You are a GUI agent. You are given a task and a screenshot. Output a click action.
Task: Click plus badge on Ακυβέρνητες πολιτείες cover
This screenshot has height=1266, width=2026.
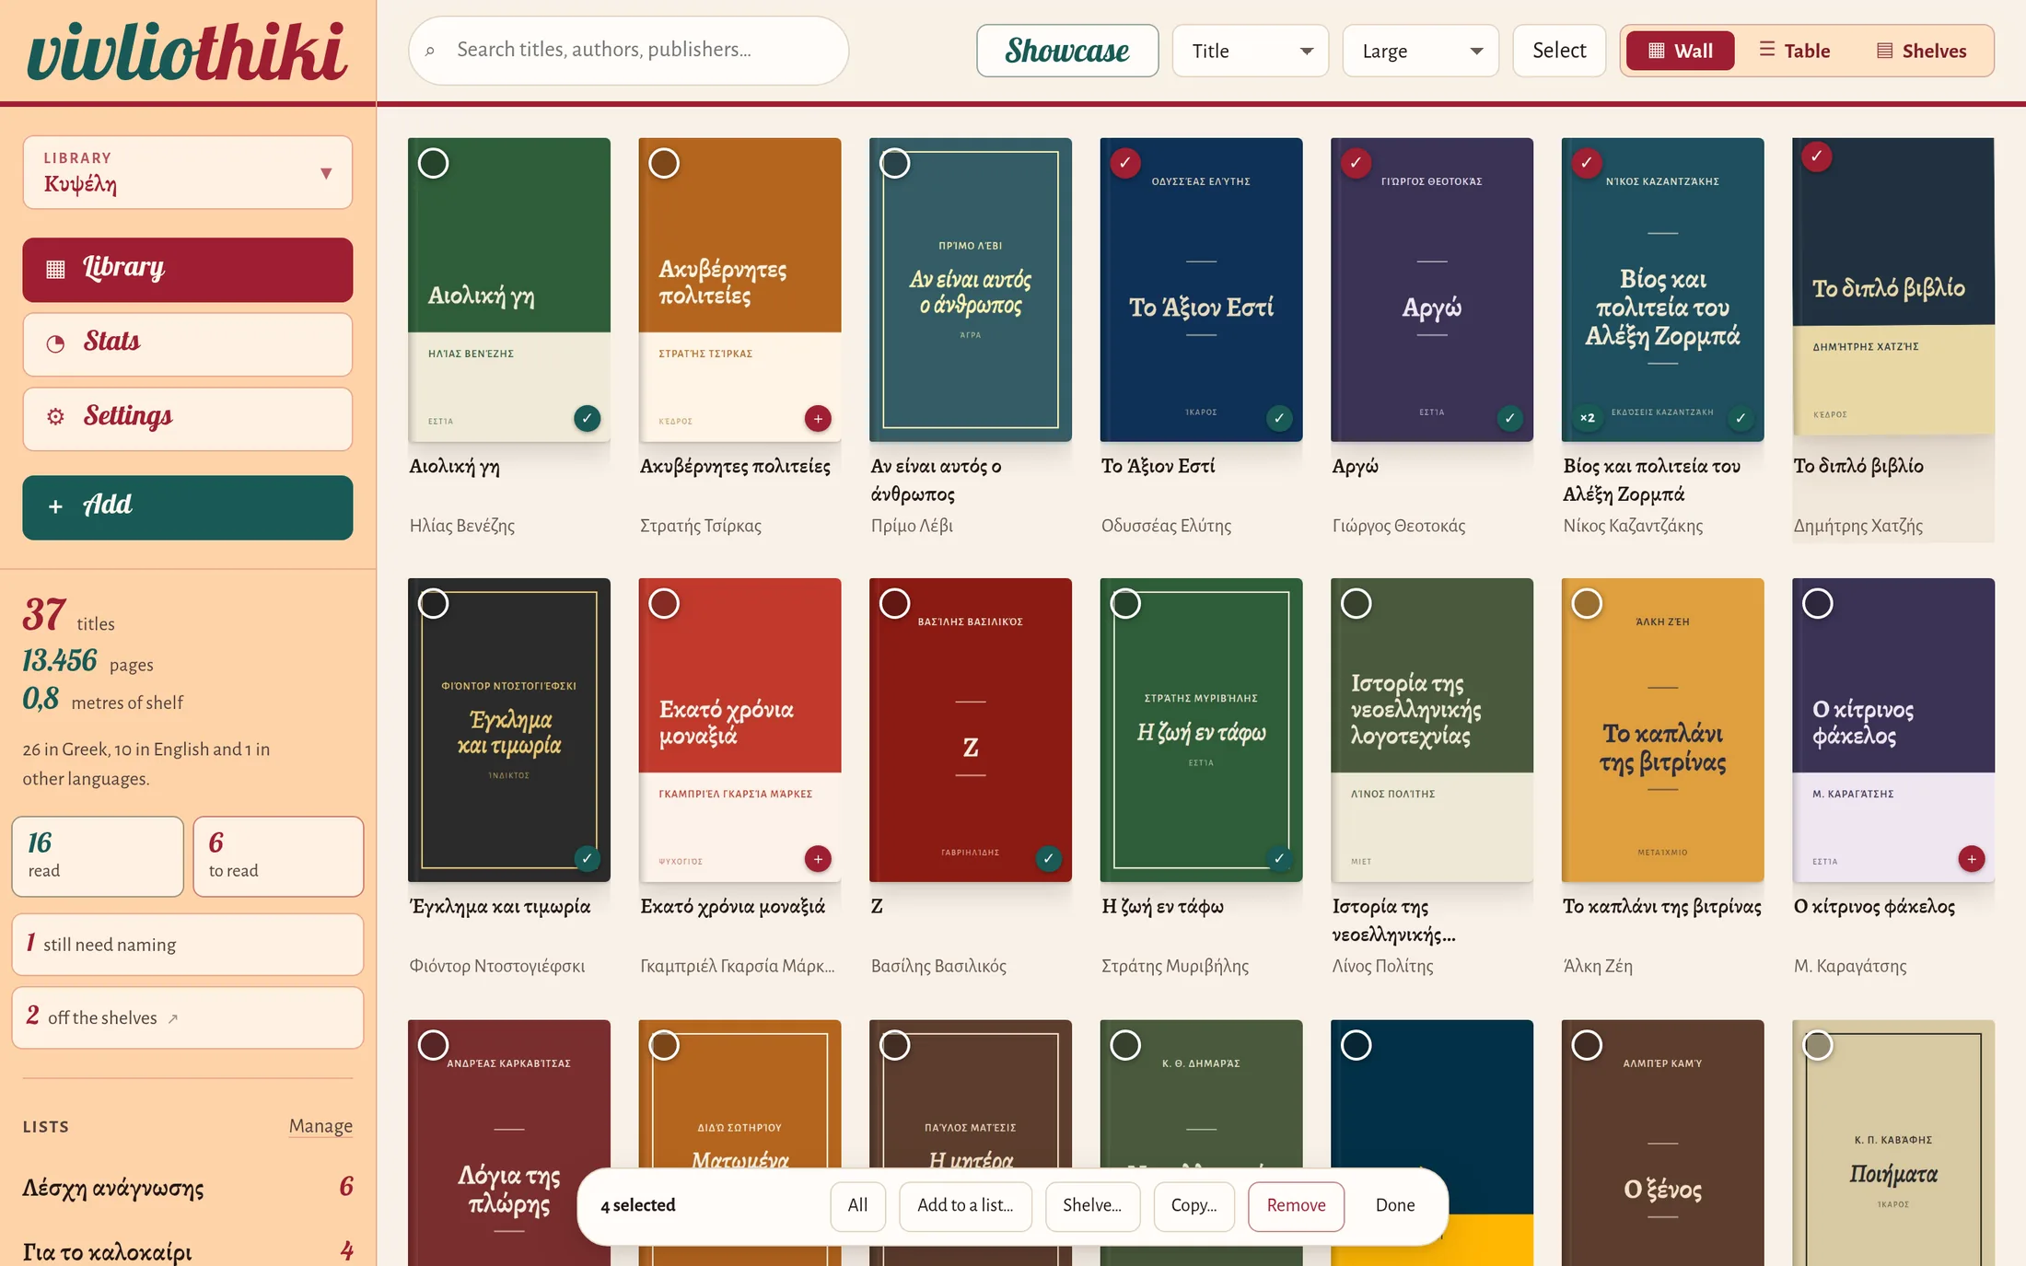[818, 418]
